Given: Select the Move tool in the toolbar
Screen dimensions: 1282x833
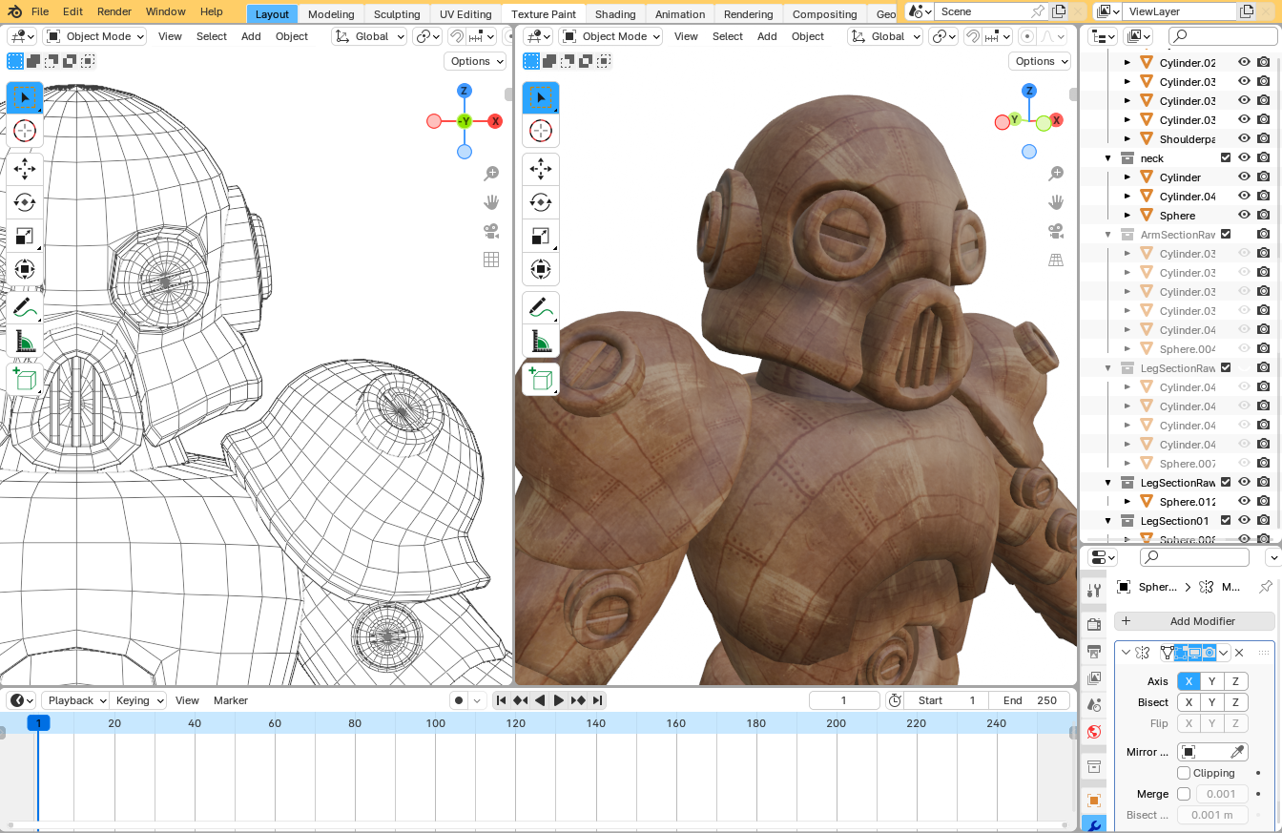Looking at the screenshot, I should pos(24,169).
